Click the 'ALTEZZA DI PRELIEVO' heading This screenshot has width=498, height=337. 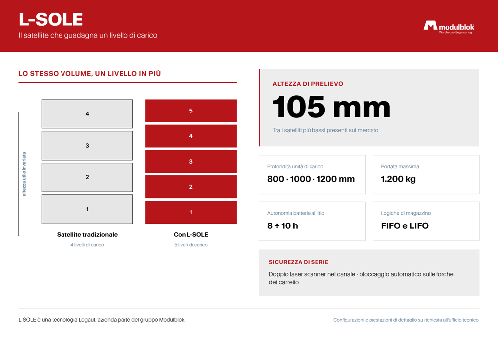pos(308,84)
